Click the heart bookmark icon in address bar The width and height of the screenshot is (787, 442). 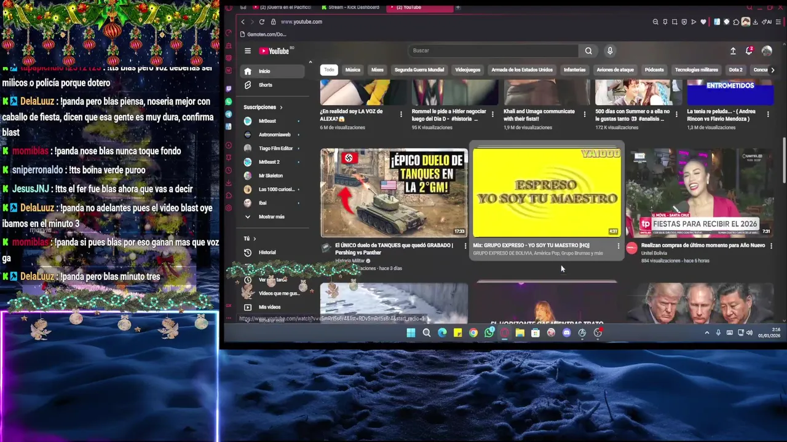pyautogui.click(x=703, y=21)
